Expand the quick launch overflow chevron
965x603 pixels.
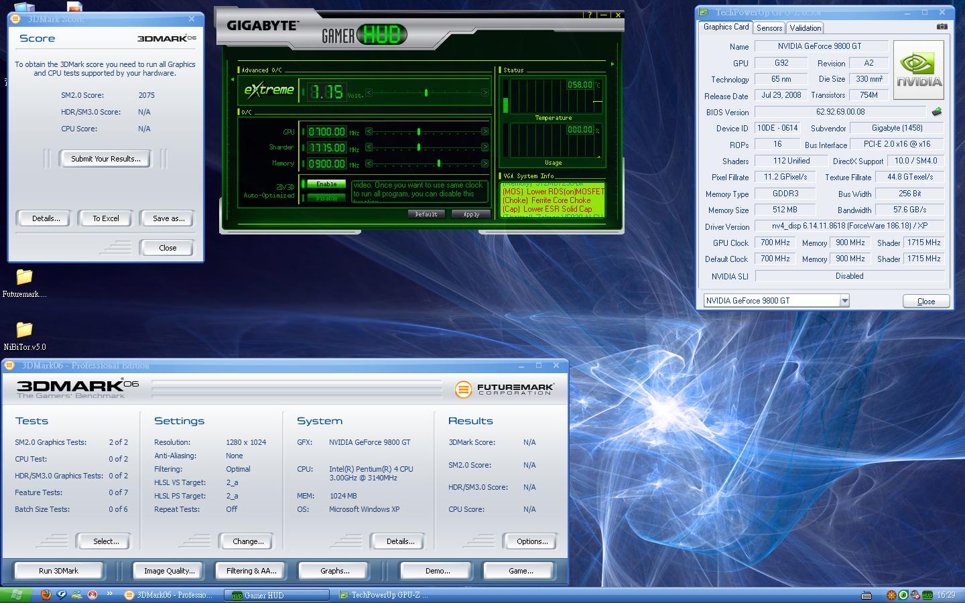coord(109,594)
